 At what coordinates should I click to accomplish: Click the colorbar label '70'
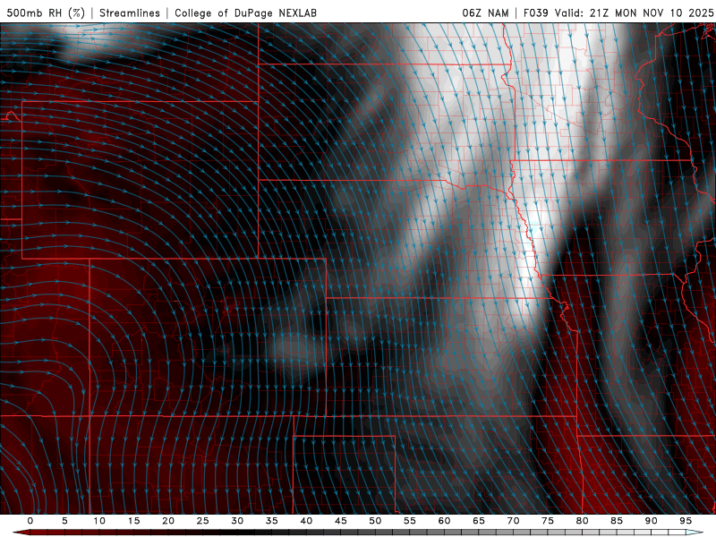513,521
